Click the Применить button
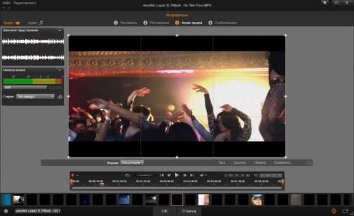Screen dimensions: 354x216 point(283,163)
